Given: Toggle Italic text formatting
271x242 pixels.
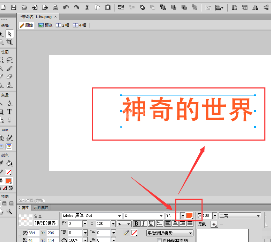Looking at the screenshot, I should click(x=144, y=224).
